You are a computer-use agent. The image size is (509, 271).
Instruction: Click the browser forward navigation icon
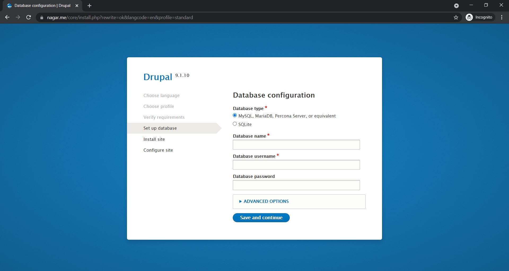18,17
